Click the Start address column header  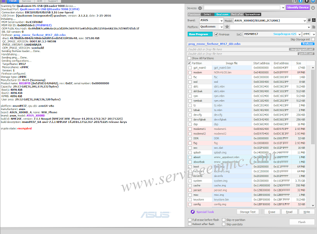point(262,63)
